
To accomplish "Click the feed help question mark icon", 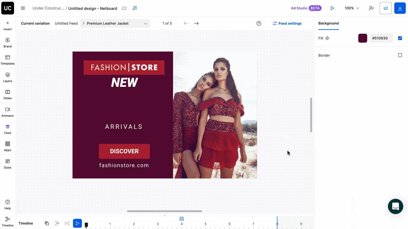I will click(x=259, y=23).
